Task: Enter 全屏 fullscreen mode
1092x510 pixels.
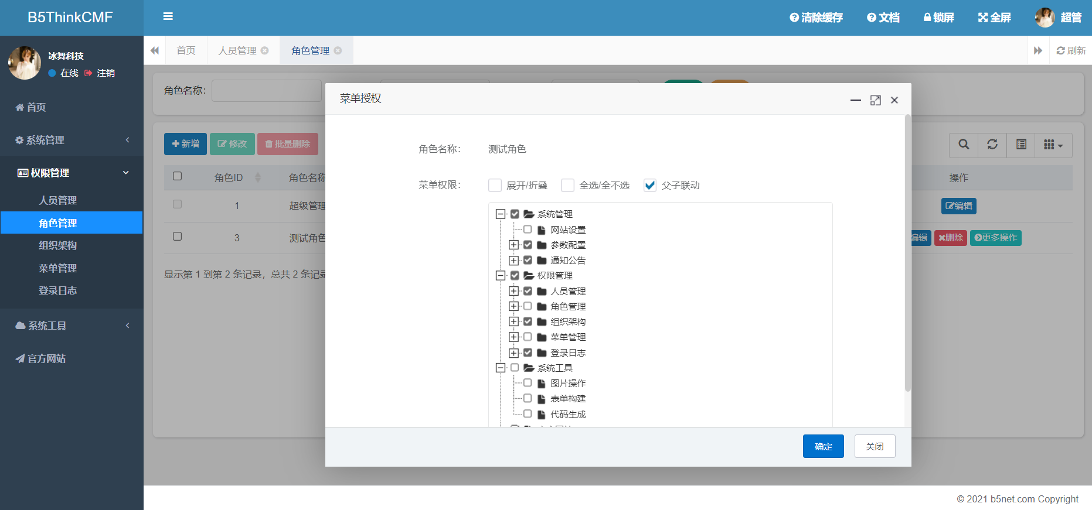Action: tap(995, 18)
